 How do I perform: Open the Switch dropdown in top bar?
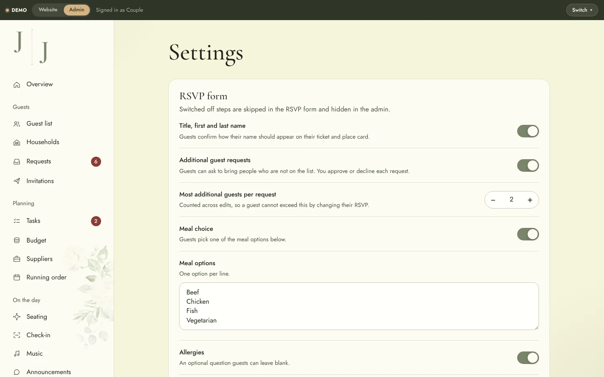[582, 10]
